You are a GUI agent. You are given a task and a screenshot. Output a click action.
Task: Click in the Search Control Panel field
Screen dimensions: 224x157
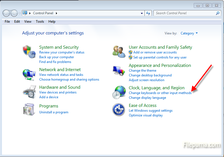pos(185,13)
